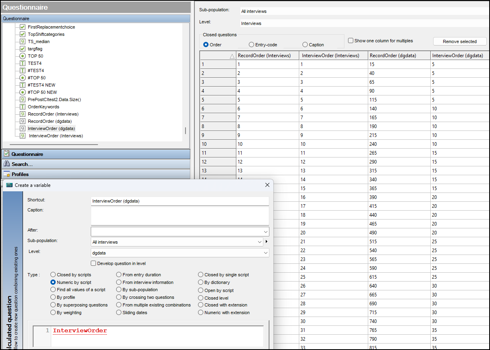Choose Sliding dates type
Viewport: 490px width, 350px height.
(119, 313)
